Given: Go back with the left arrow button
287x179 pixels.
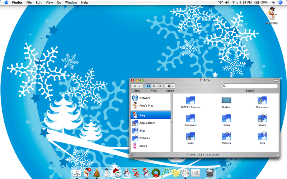Looking at the screenshot, I should pyautogui.click(x=135, y=86).
